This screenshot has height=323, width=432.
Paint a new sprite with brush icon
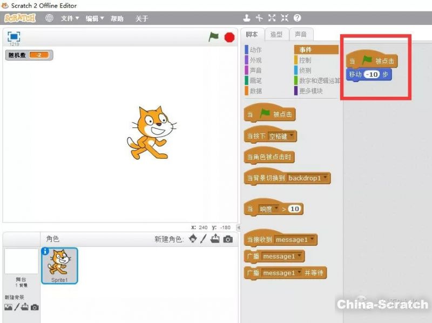204,239
